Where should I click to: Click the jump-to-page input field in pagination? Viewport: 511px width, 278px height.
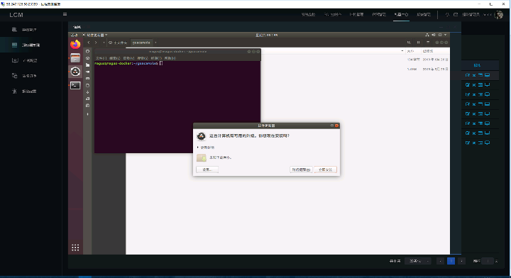[488, 261]
